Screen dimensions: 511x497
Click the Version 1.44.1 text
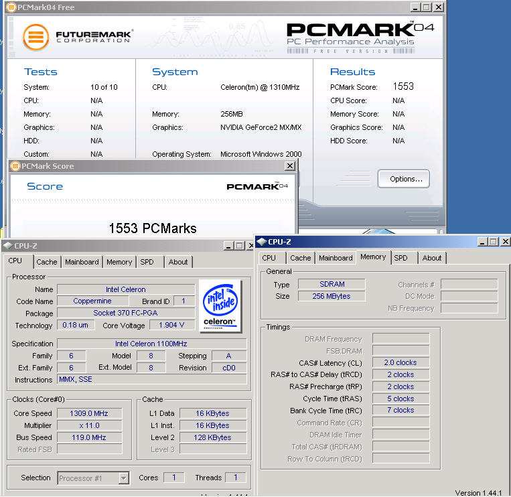[x=478, y=493]
